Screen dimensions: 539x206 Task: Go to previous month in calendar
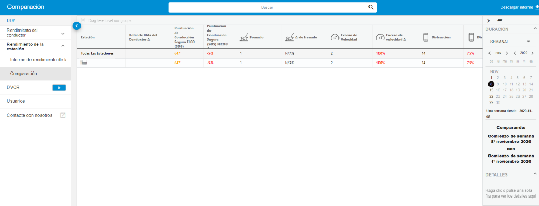tap(490, 53)
